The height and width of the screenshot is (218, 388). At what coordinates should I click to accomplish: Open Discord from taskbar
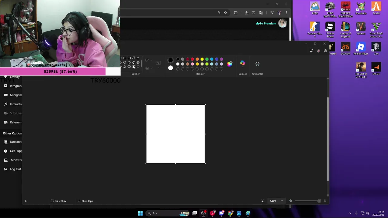221,213
